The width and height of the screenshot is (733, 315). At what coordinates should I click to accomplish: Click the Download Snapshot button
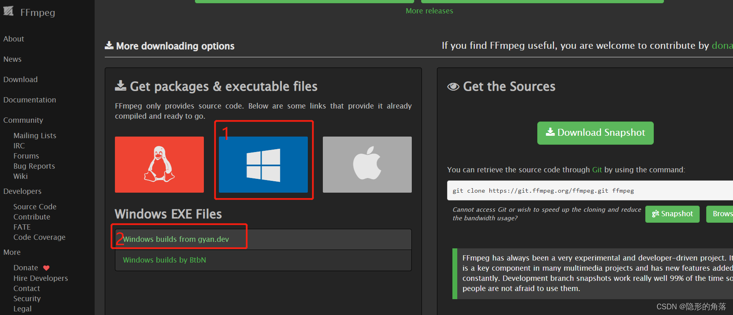point(595,133)
